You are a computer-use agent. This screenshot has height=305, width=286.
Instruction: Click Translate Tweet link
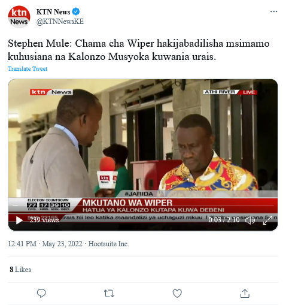(x=28, y=69)
